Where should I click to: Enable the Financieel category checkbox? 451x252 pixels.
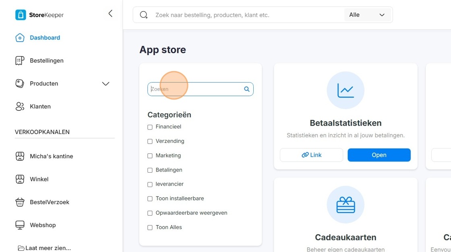click(x=150, y=127)
